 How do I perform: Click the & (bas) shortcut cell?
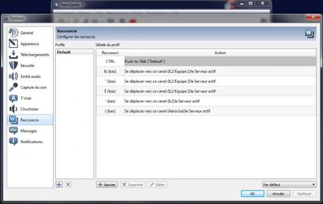pos(110,71)
